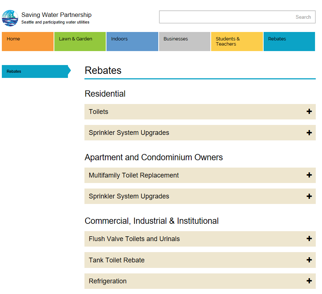The image size is (322, 294).
Task: Select the Indoors navigation tab
Action: click(132, 42)
